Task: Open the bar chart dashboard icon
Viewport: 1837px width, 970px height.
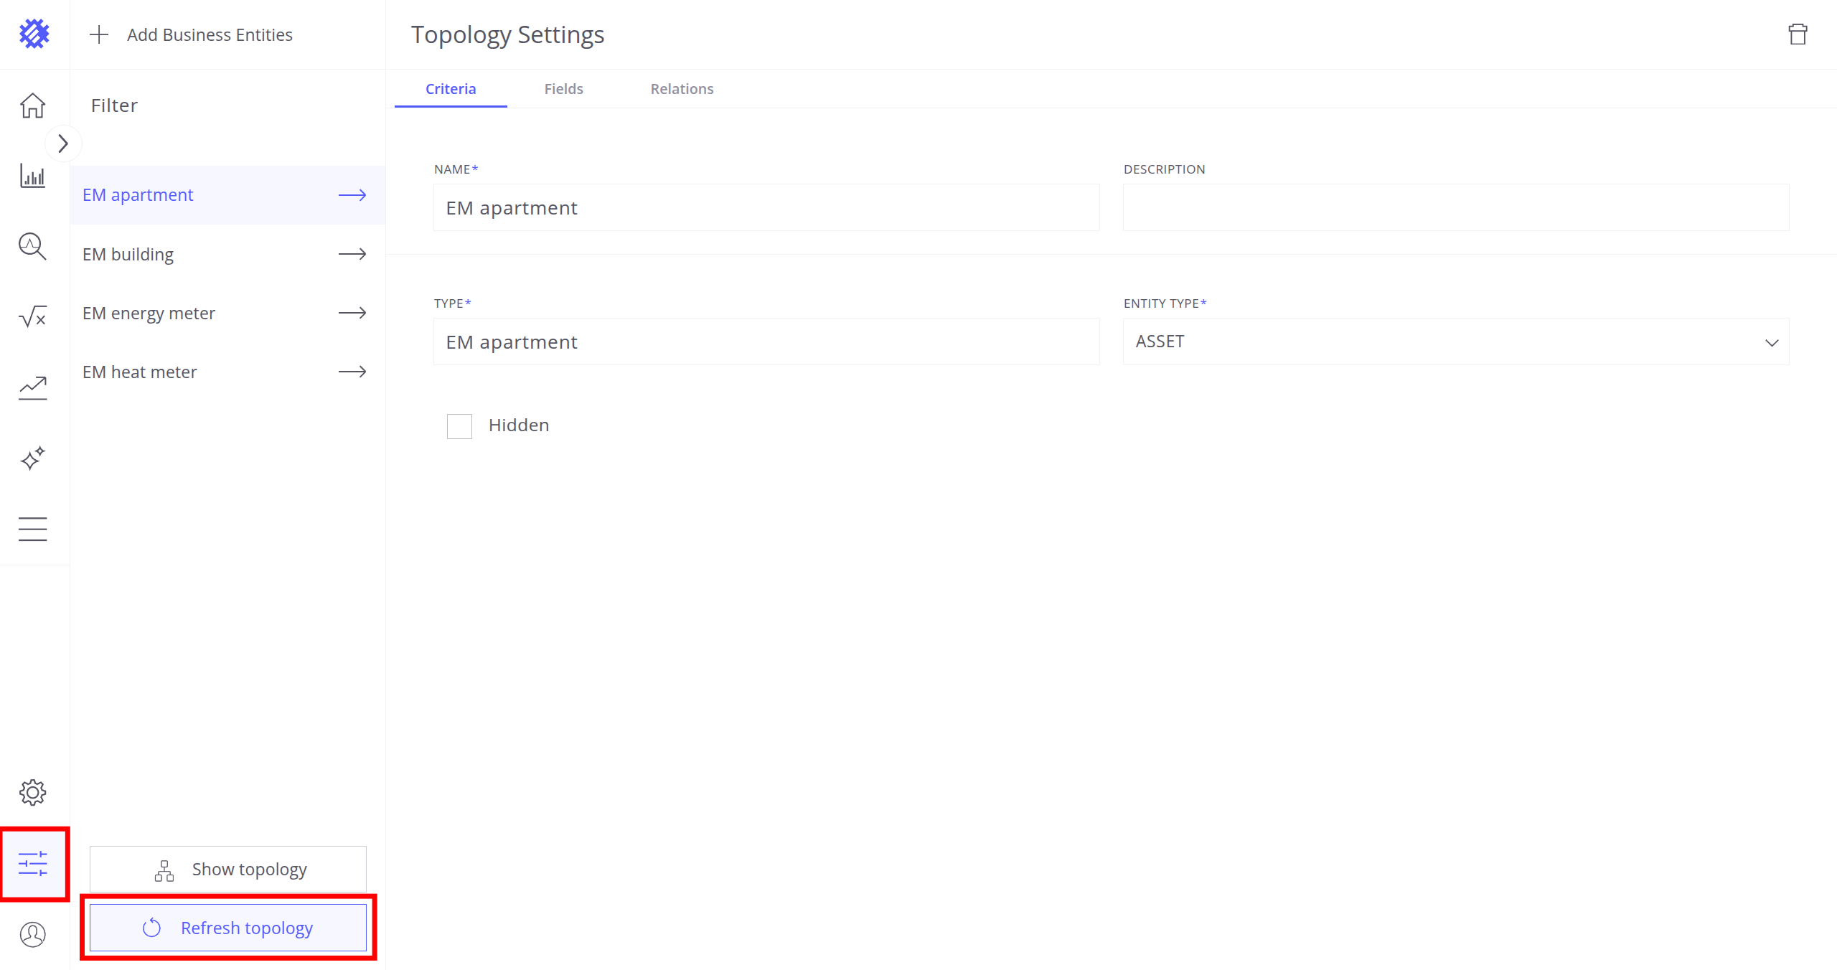Action: click(x=32, y=176)
